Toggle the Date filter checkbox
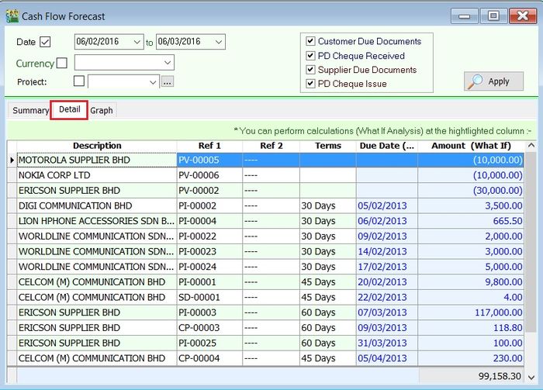This screenshot has width=543, height=390. pos(45,42)
